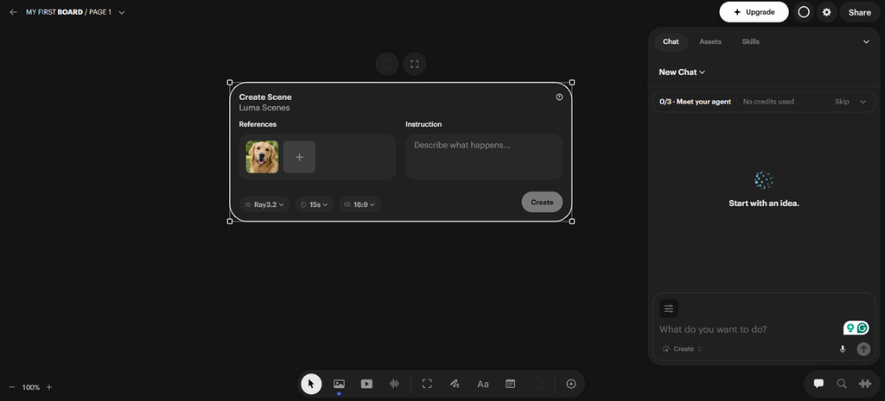Click the top-left resize handle of the card
Image resolution: width=885 pixels, height=401 pixels.
tap(230, 82)
